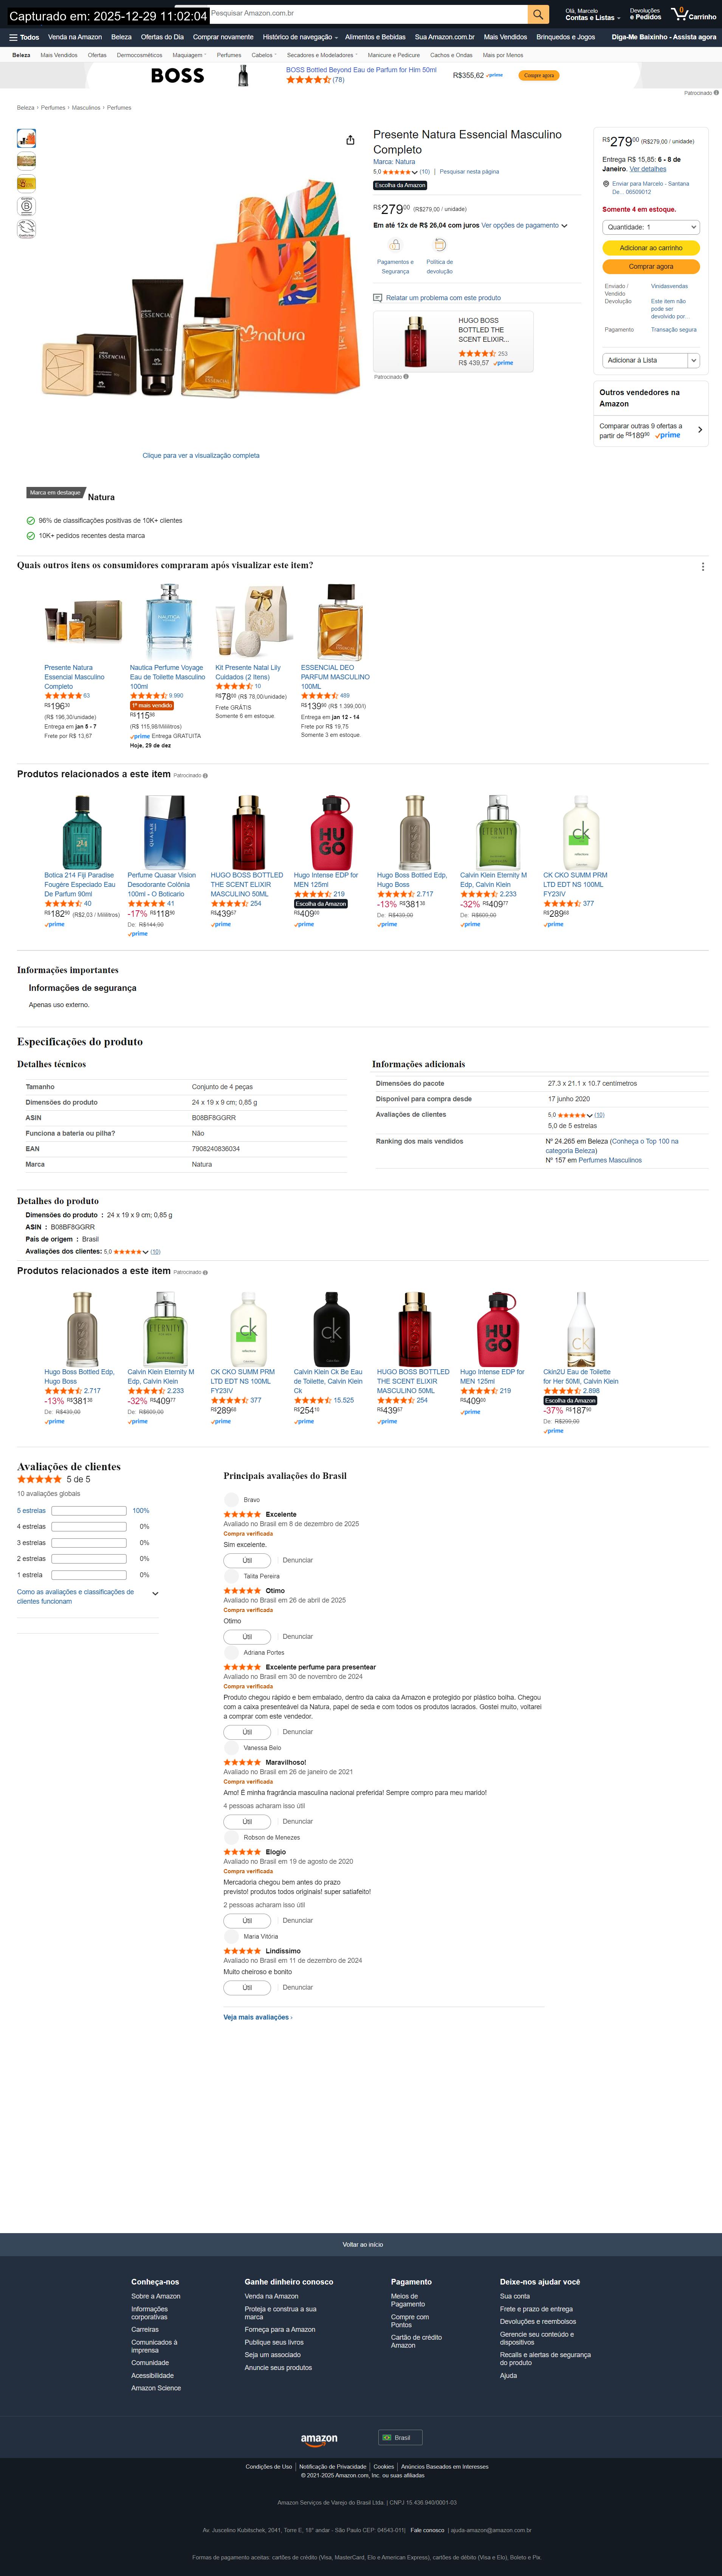The height and width of the screenshot is (2576, 722).
Task: Select Maquiagem in the Beleza sub-navigation
Action: pos(188,55)
